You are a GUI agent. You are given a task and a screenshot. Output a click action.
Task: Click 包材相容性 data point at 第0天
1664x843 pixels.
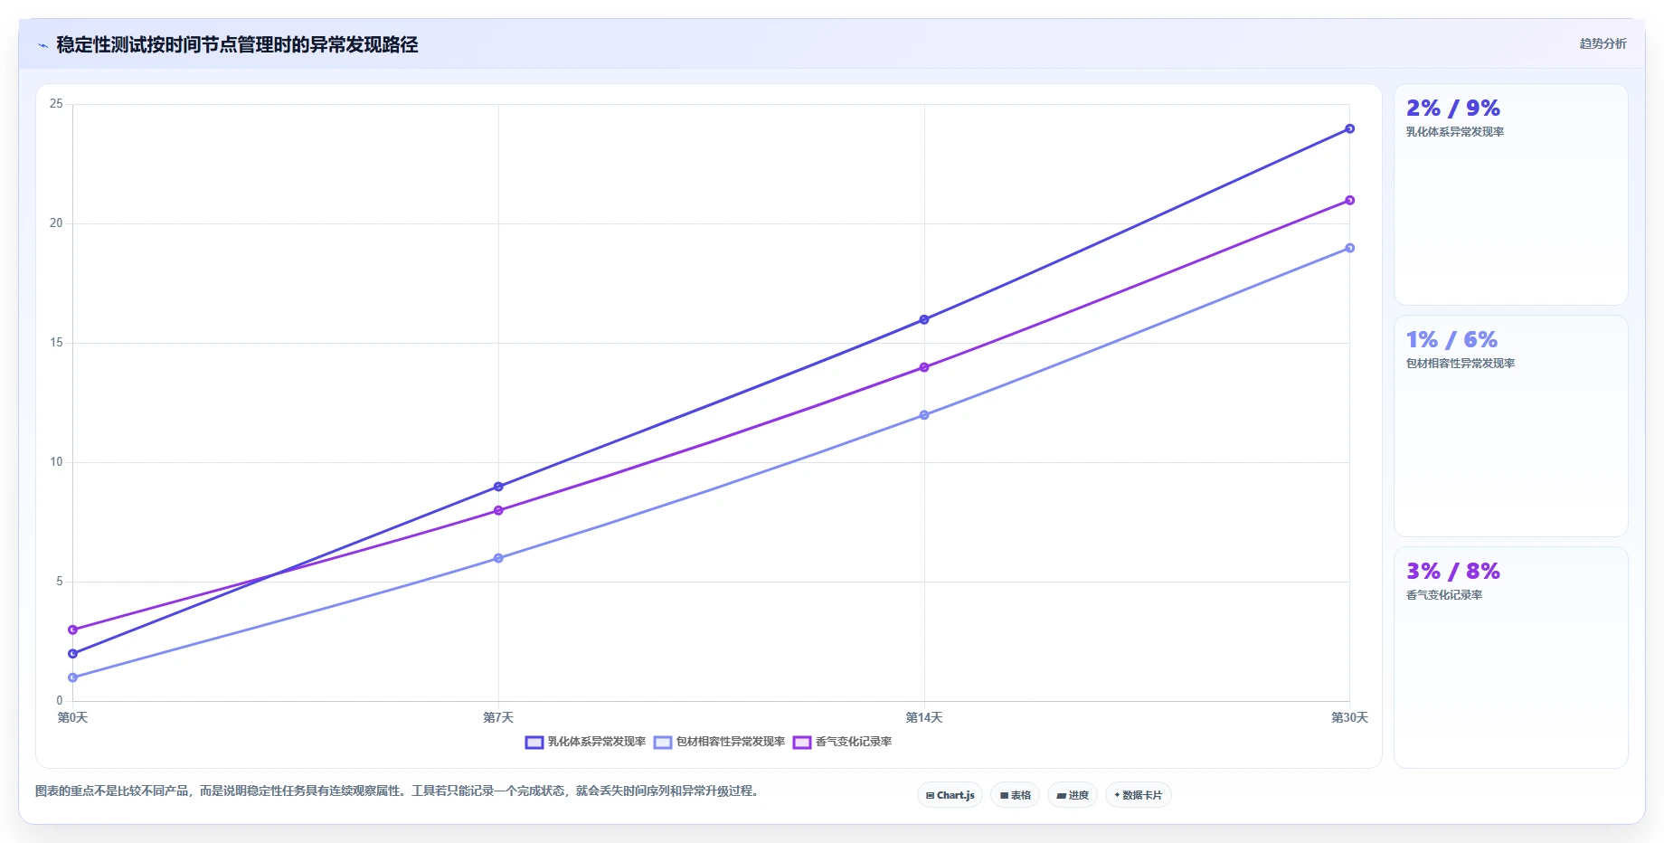pyautogui.click(x=72, y=677)
